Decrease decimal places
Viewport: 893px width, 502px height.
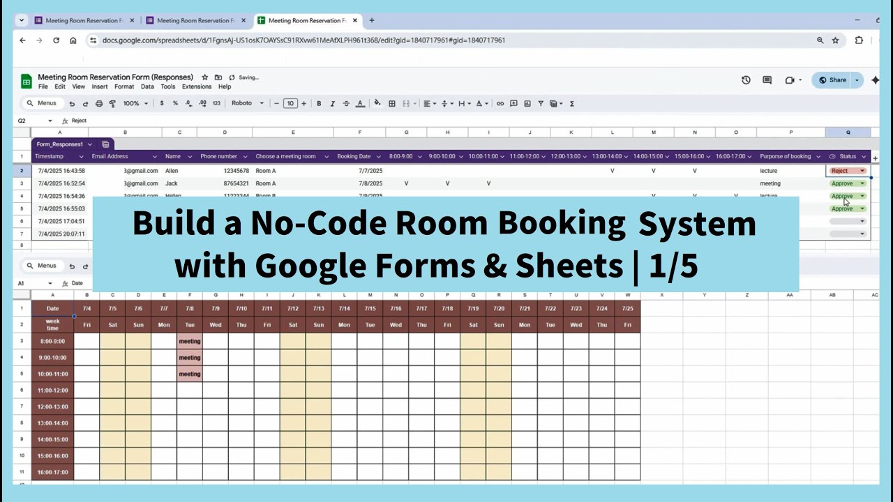188,103
